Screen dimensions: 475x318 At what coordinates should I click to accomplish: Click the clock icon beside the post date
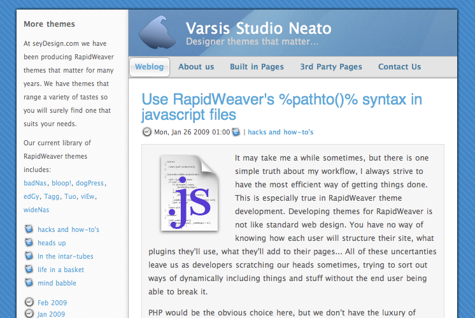(147, 132)
